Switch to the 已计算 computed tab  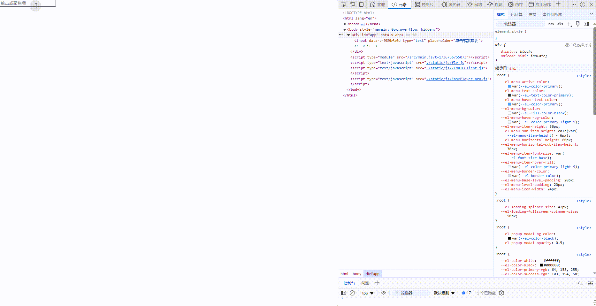pos(516,15)
